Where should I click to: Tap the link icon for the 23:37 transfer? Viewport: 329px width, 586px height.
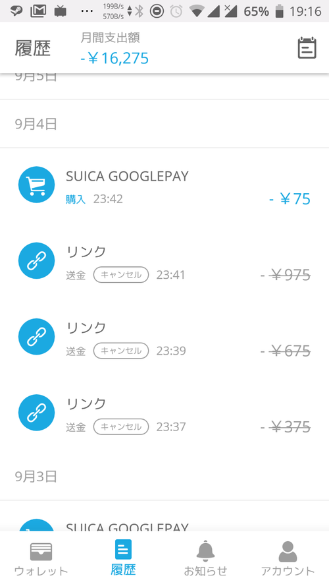[37, 412]
